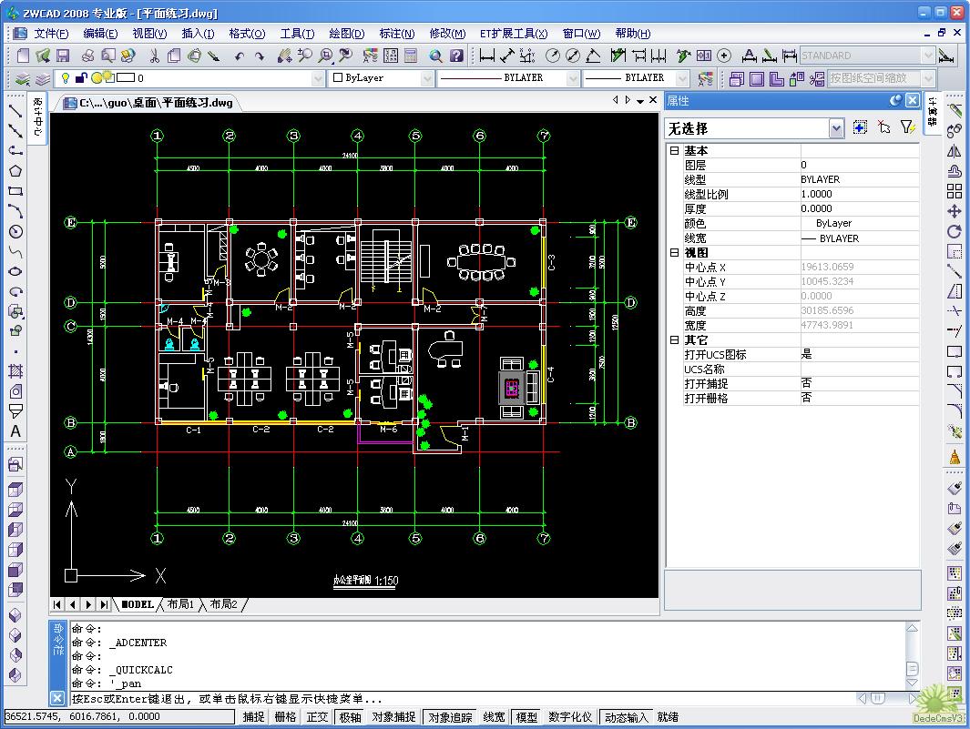Click the quick select button in properties
Viewport: 970px width, 729px height.
coord(907,128)
